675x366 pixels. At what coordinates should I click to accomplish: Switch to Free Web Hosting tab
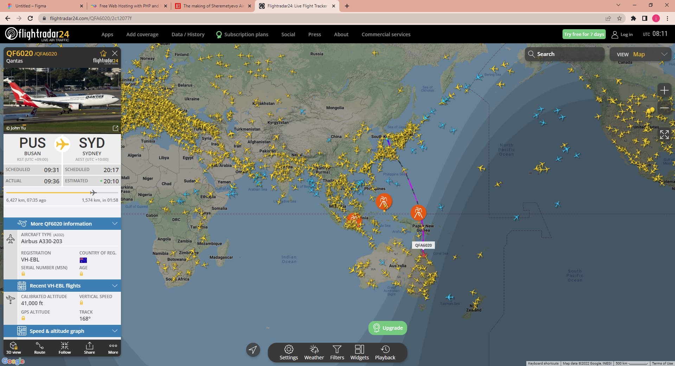click(x=129, y=6)
